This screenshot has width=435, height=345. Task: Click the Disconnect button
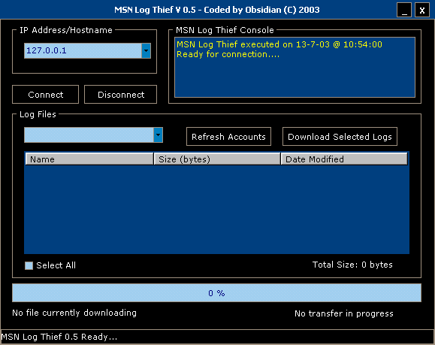121,95
